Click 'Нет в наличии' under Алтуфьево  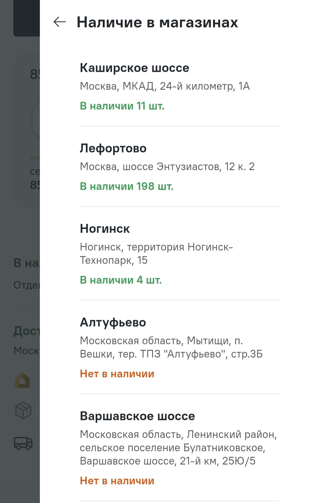pos(117,374)
